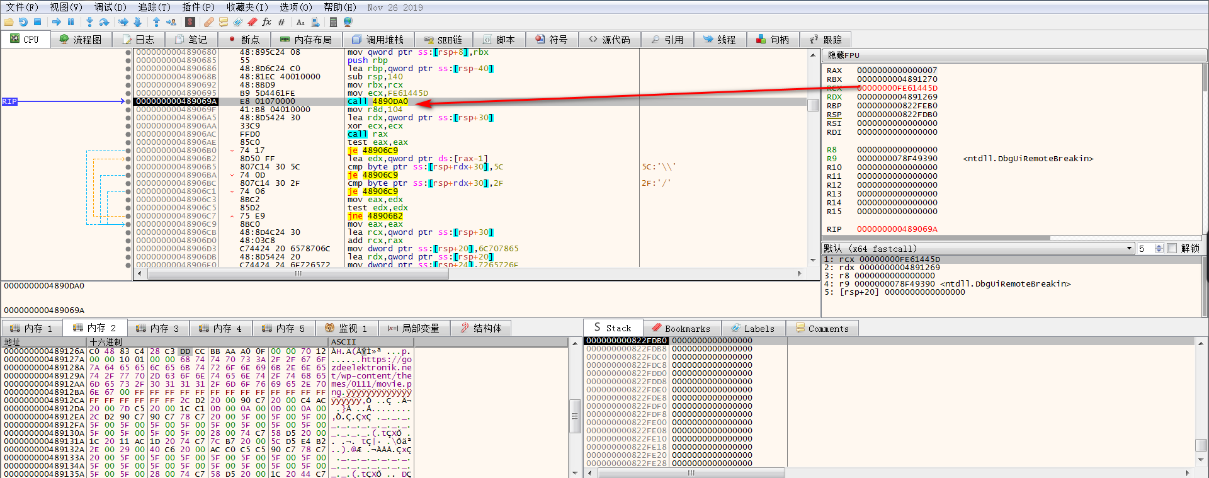Click the 隐藏FPU button
The image size is (1209, 478).
click(x=843, y=55)
